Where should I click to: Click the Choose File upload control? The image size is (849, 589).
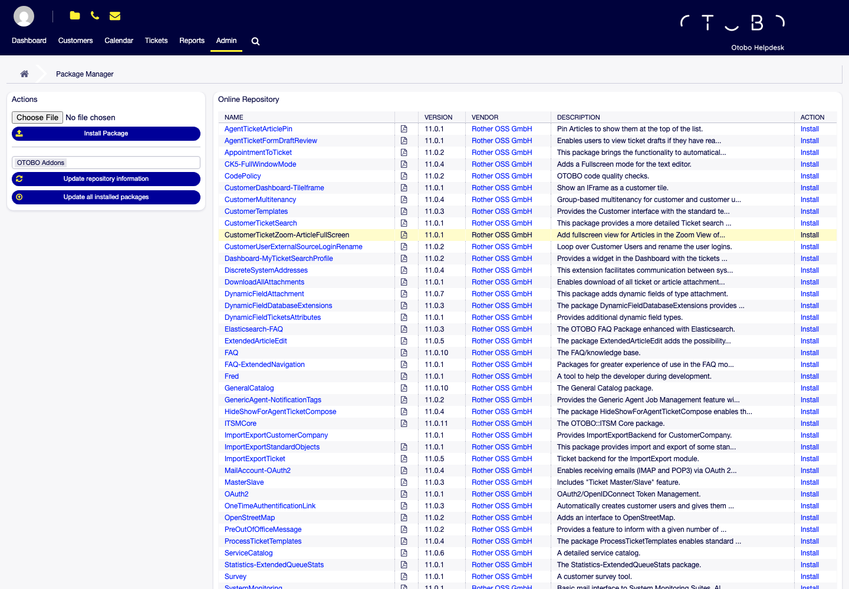point(37,118)
